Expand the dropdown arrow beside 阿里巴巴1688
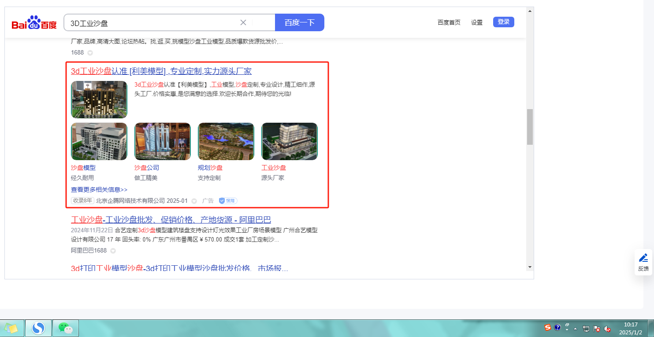This screenshot has width=654, height=337. (113, 251)
